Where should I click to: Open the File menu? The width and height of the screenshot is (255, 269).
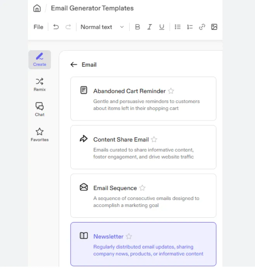click(x=38, y=27)
